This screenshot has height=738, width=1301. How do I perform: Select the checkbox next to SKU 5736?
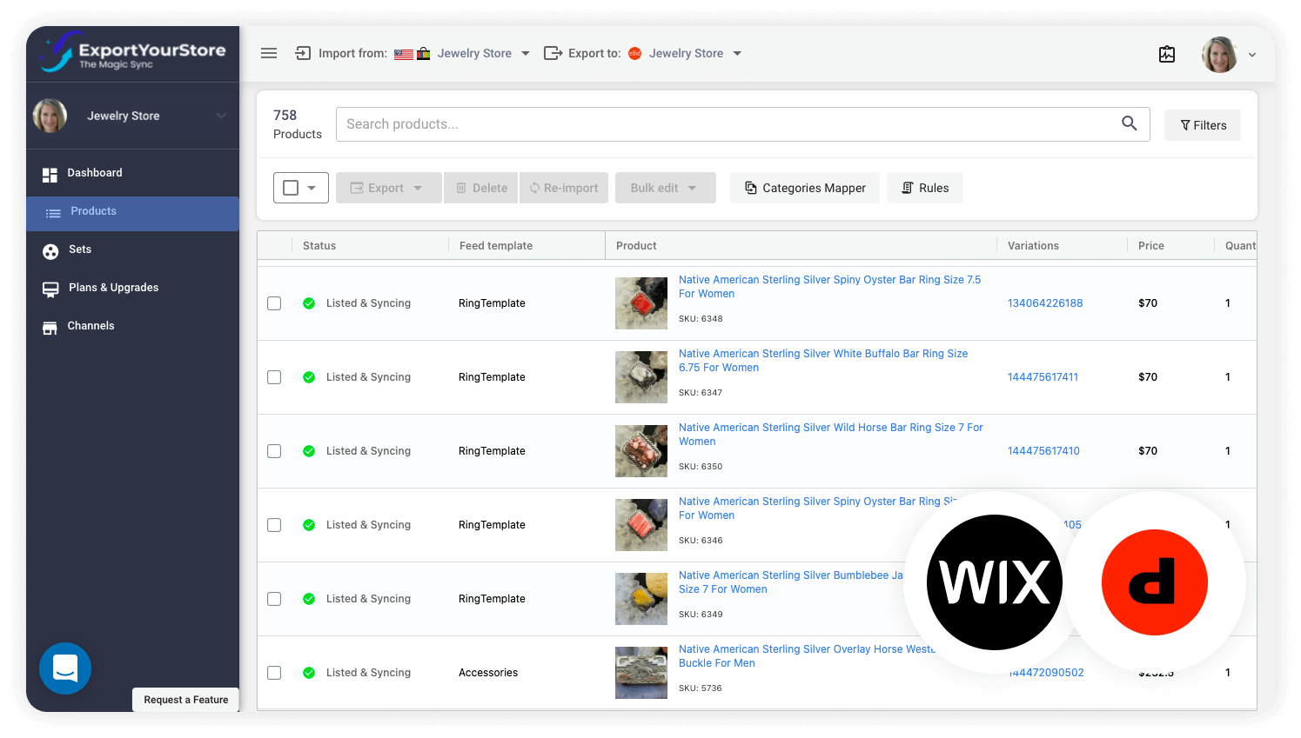click(x=274, y=673)
